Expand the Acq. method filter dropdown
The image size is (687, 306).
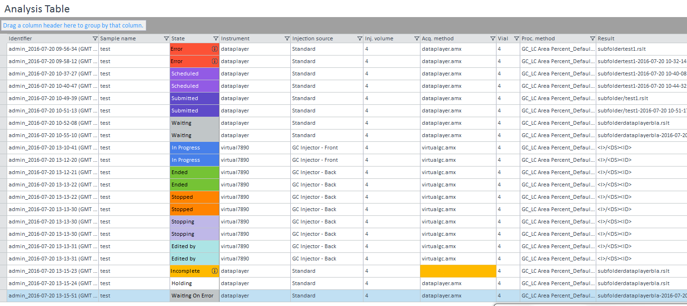(493, 39)
